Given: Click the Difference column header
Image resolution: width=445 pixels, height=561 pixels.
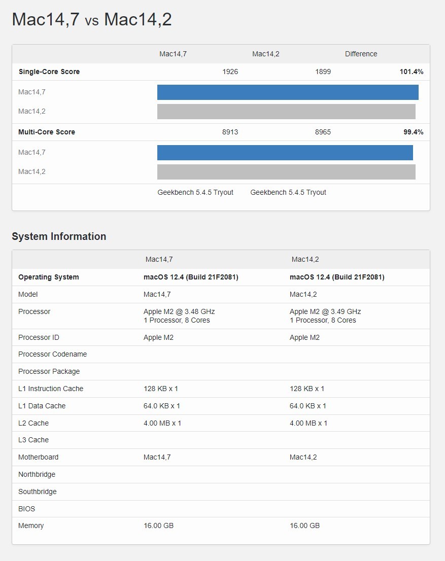Looking at the screenshot, I should (x=361, y=54).
